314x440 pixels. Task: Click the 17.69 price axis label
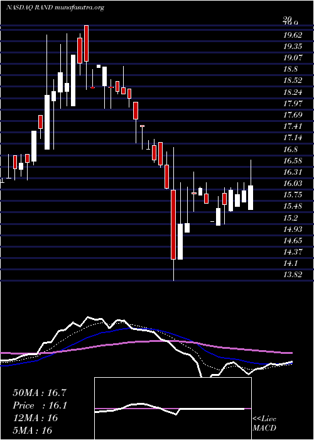coord(293,115)
